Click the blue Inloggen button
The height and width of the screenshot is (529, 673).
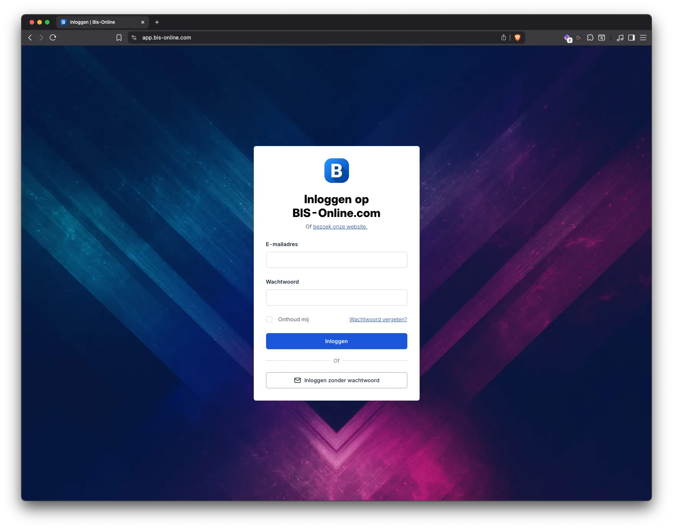(x=336, y=341)
